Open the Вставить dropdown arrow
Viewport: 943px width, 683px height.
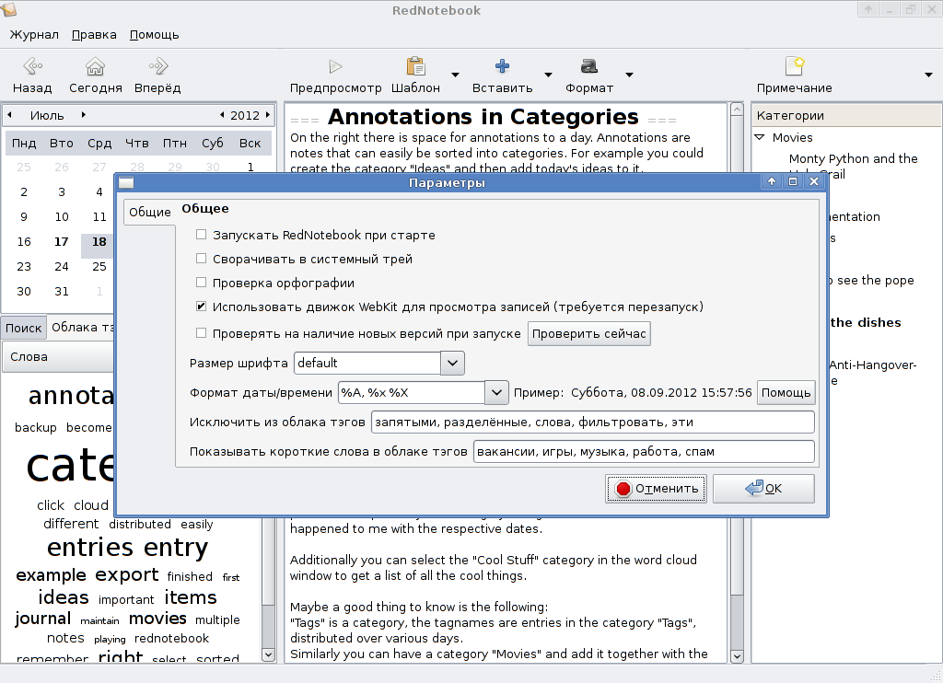click(x=548, y=75)
